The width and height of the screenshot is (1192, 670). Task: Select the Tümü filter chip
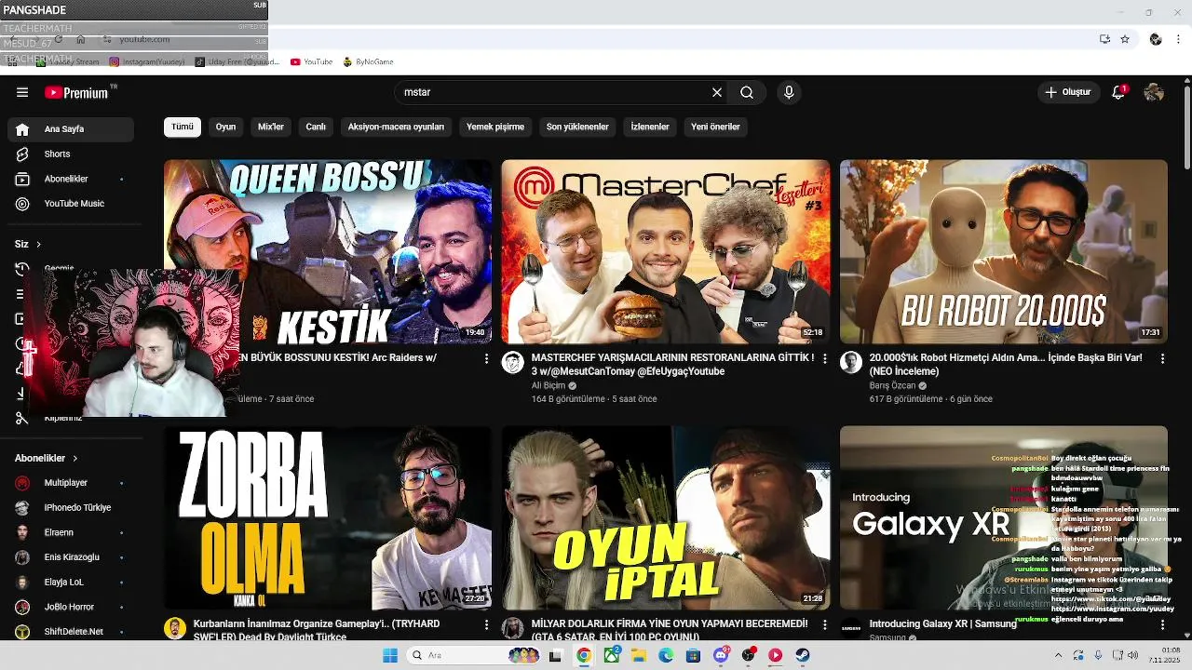[183, 127]
